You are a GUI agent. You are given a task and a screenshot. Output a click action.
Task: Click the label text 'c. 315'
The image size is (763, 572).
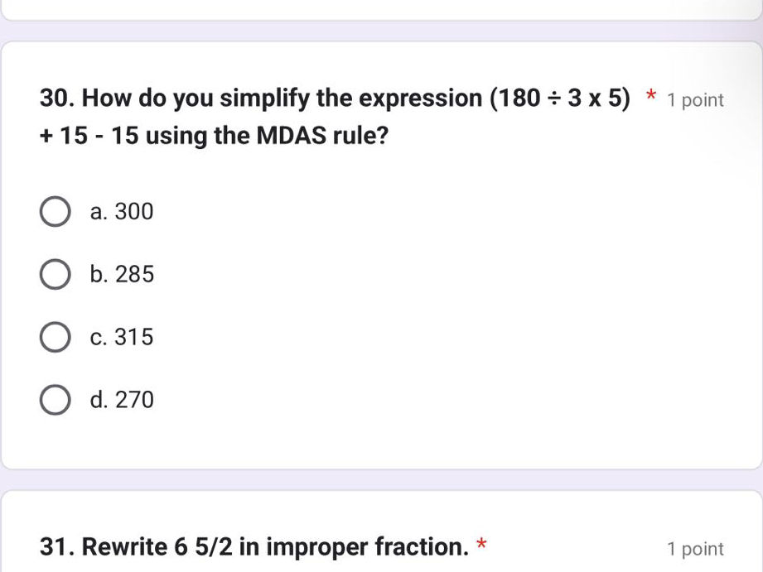coord(121,337)
